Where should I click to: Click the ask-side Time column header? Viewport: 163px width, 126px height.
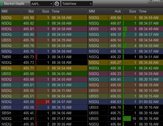click(x=150, y=11)
